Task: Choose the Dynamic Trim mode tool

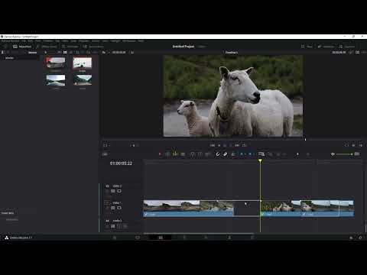Action: coord(175,154)
